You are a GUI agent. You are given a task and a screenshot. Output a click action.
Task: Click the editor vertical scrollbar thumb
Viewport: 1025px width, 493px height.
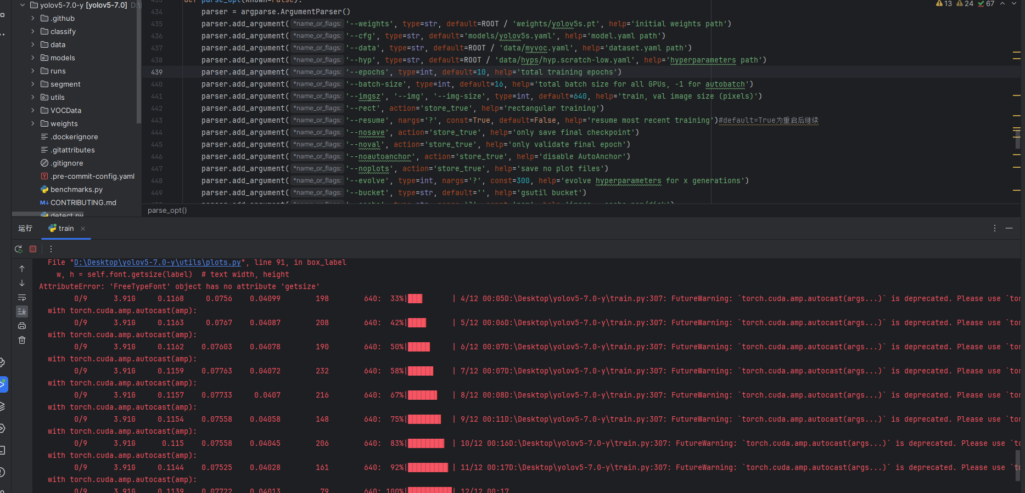click(1017, 138)
